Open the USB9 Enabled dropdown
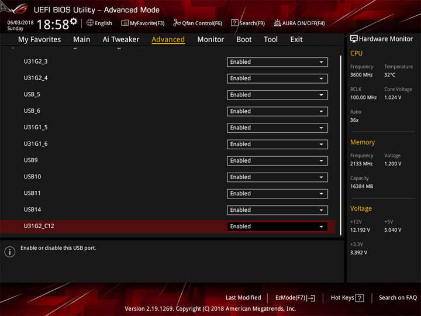 [277, 161]
